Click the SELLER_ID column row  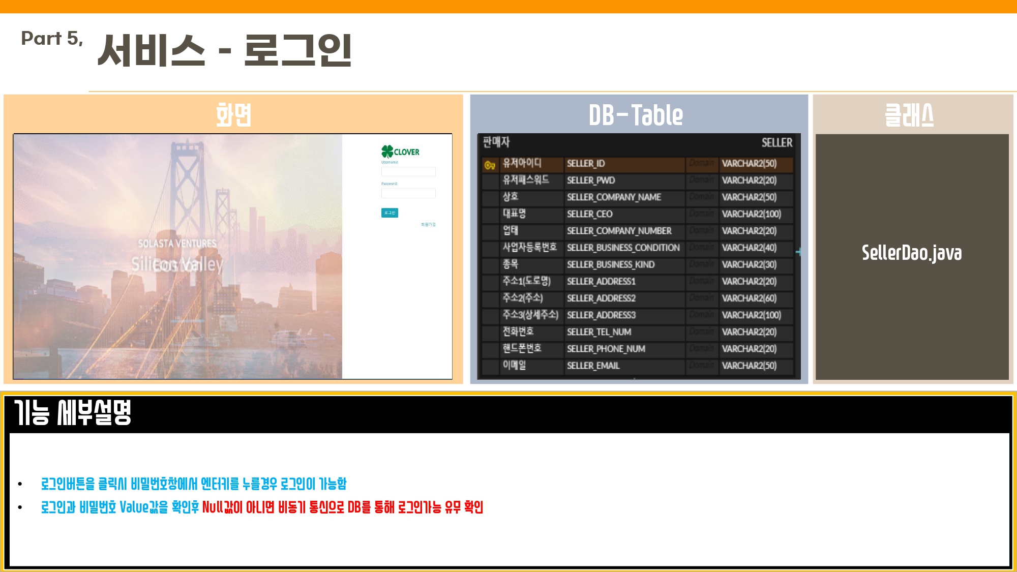coord(586,164)
